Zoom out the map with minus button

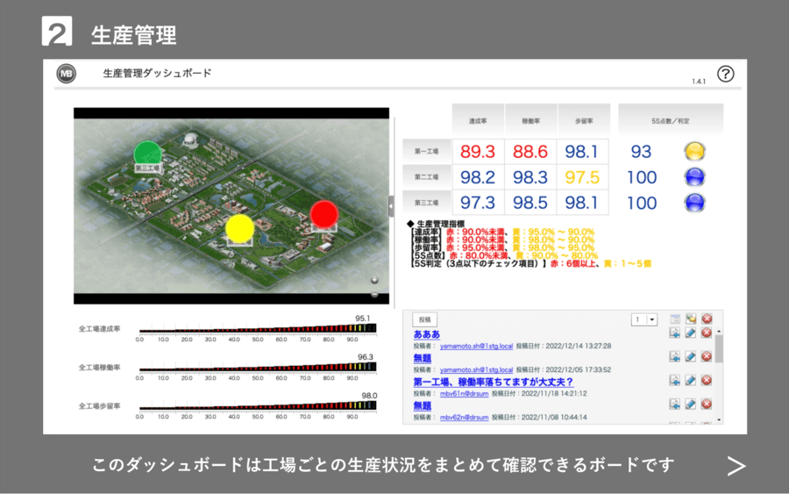tap(374, 293)
